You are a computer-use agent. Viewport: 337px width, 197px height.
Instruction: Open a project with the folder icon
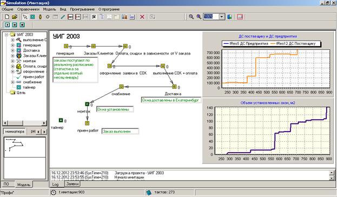pyautogui.click(x=15, y=17)
